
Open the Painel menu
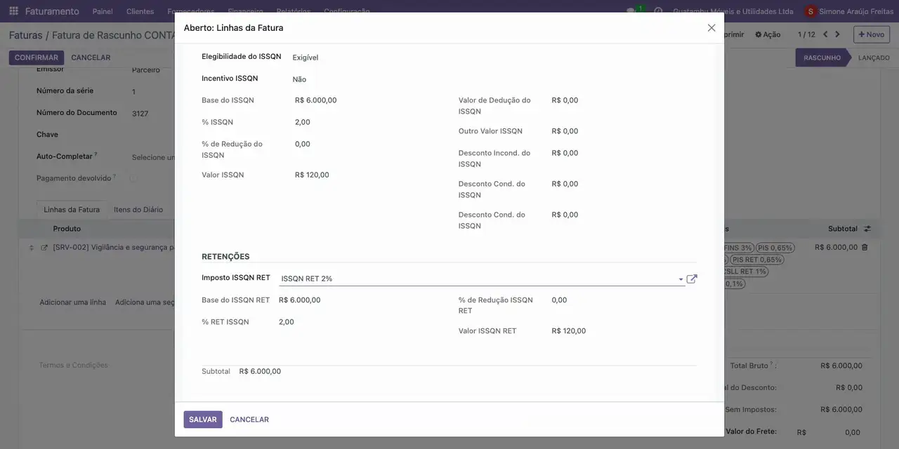(x=103, y=11)
